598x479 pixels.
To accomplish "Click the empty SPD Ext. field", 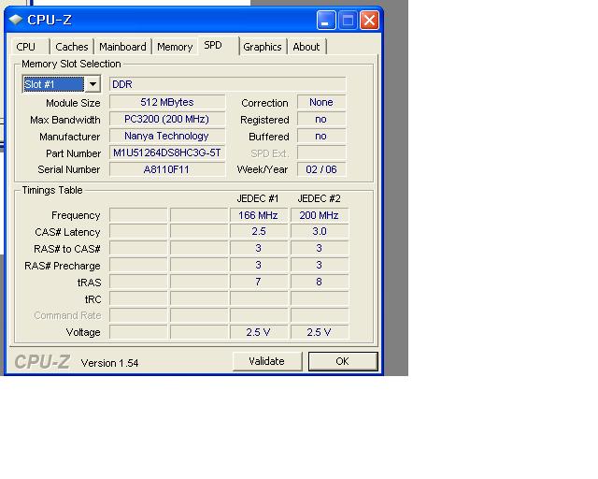I will tap(321, 152).
